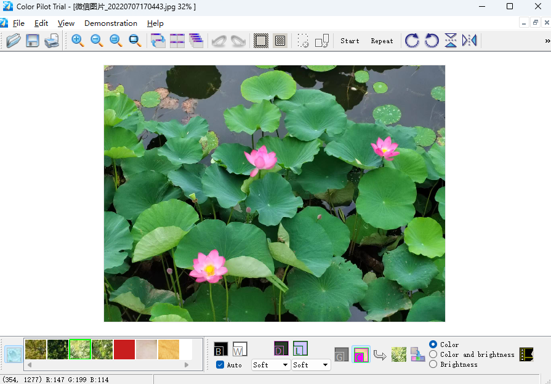Click the bent apply arrow icon
This screenshot has height=384, width=551.
380,355
